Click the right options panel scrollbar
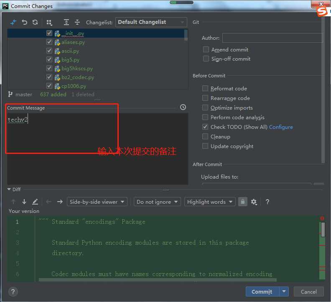The width and height of the screenshot is (331, 302). pyautogui.click(x=323, y=90)
